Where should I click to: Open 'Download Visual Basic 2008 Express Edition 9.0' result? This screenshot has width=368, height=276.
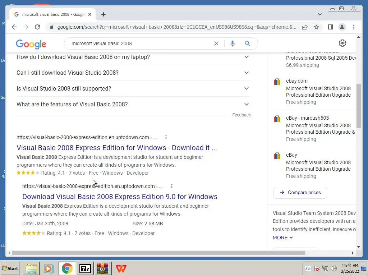[x=120, y=197]
